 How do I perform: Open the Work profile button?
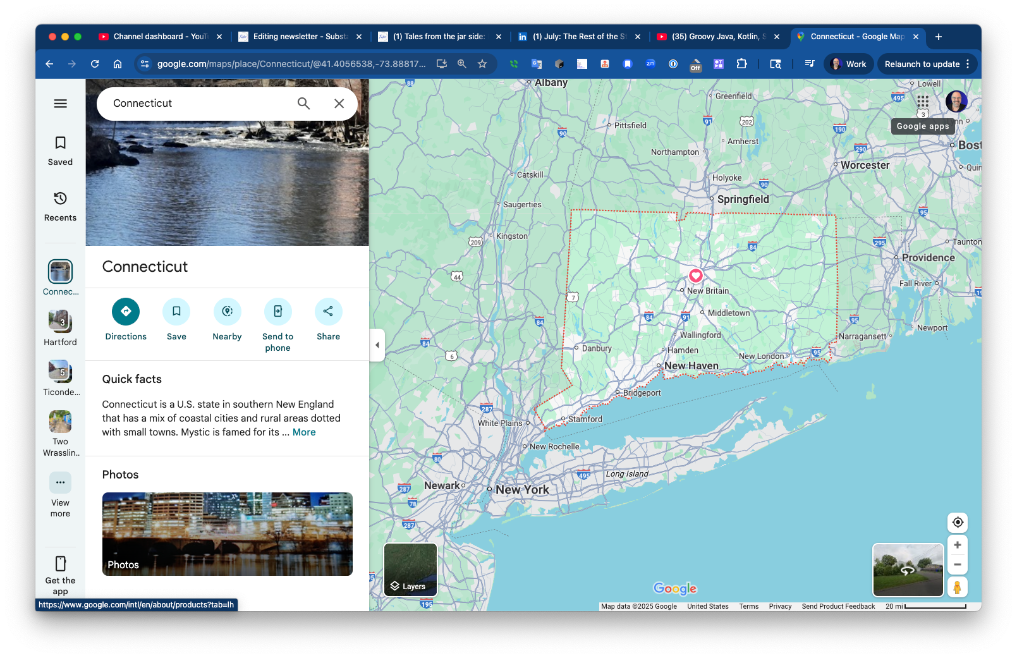tap(848, 64)
